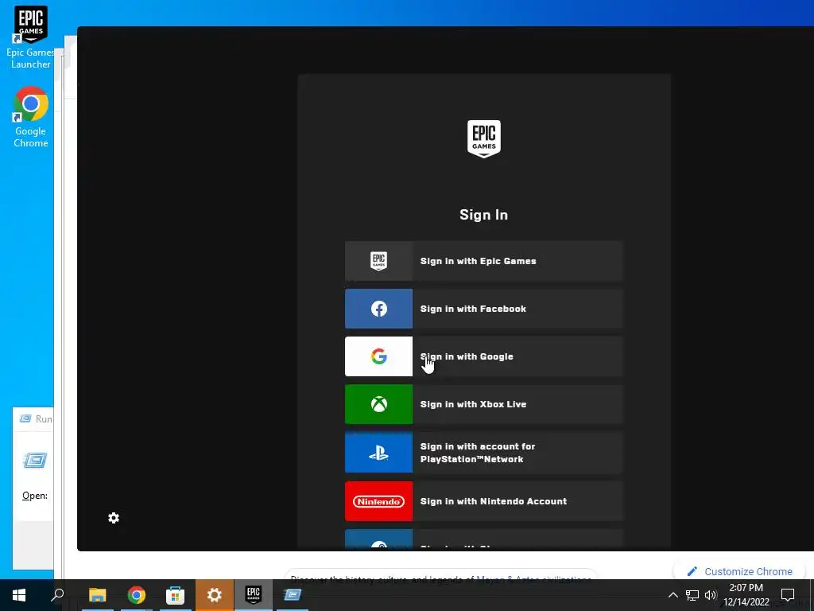The image size is (814, 611).
Task: Select Sign in with Google
Action: (x=483, y=356)
